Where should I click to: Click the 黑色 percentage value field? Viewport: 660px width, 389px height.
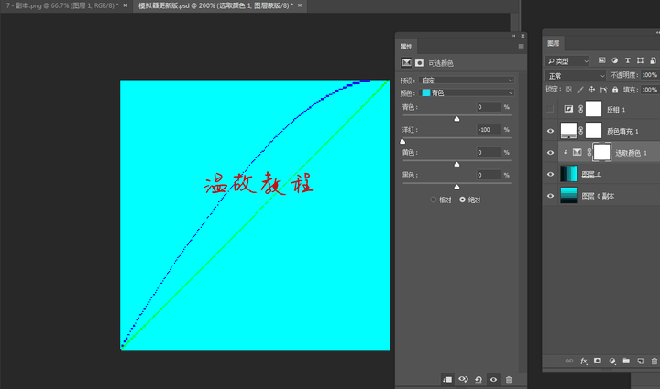point(489,175)
